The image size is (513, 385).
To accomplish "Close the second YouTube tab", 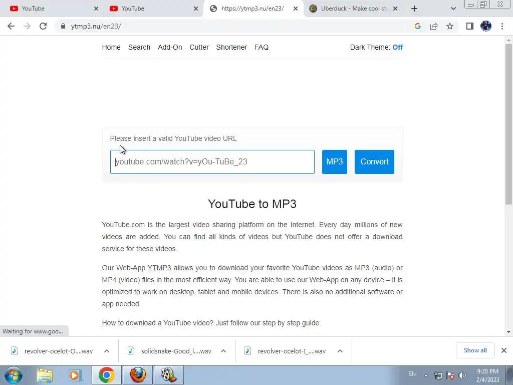I will pos(196,9).
